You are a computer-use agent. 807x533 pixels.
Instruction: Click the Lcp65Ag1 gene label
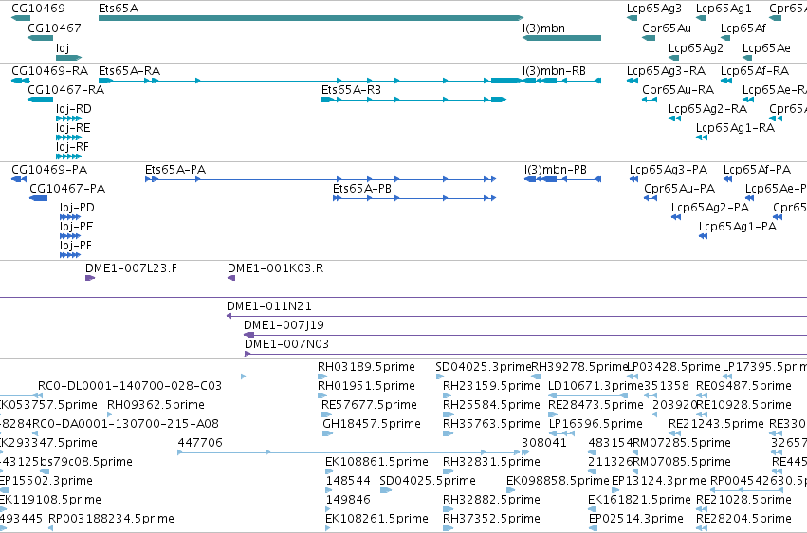click(x=724, y=9)
